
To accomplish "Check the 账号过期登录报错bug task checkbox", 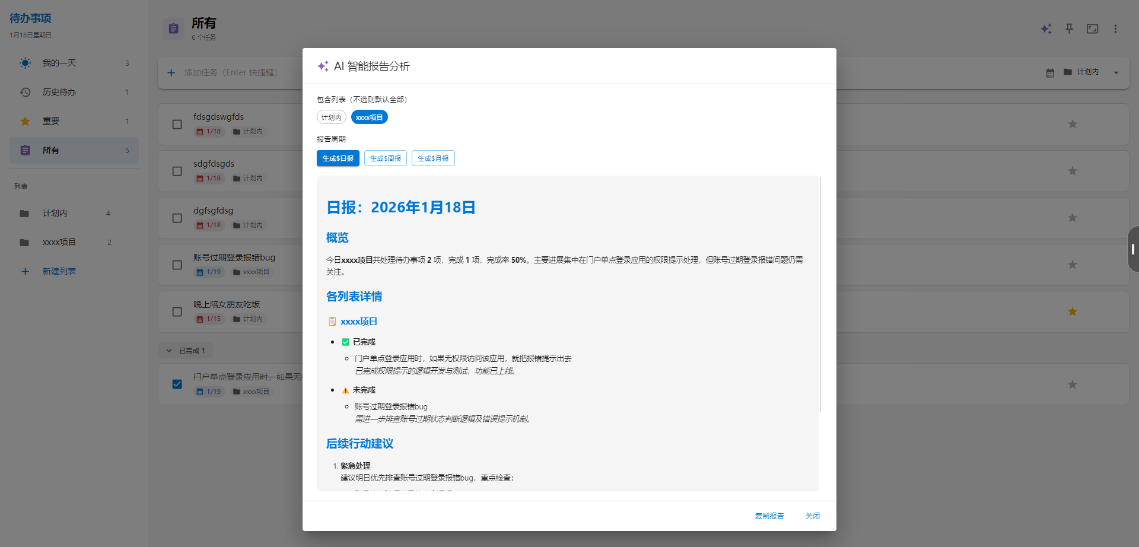I will [177, 265].
